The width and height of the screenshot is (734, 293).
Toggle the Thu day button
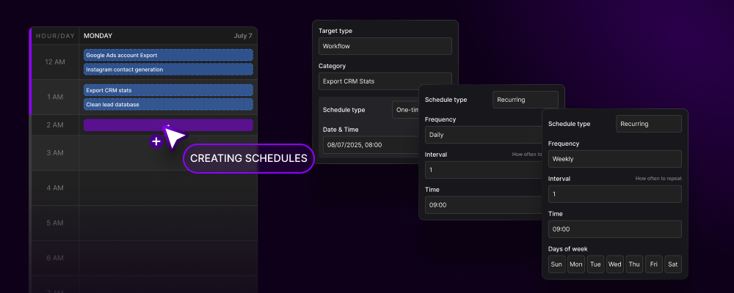point(634,264)
